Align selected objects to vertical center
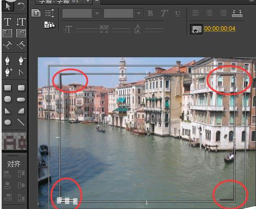The height and width of the screenshot is (209, 256). 21,186
